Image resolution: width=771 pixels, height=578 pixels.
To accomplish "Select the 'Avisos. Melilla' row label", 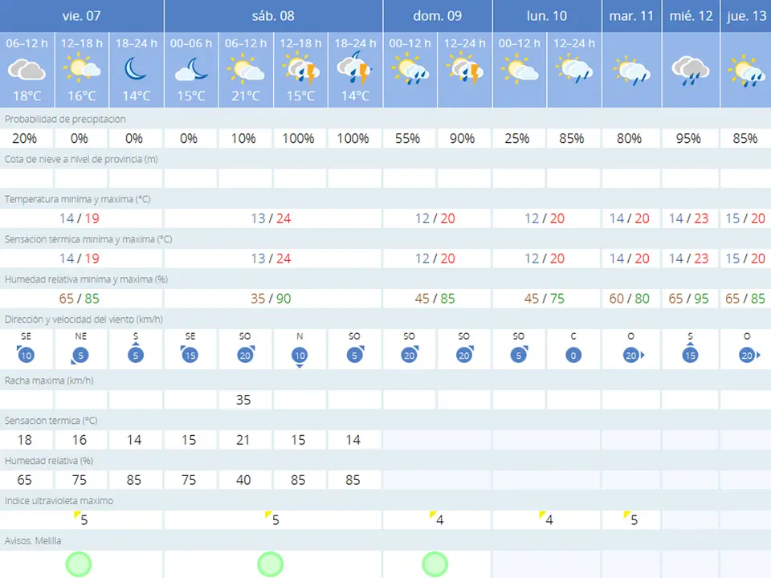I will tap(33, 540).
